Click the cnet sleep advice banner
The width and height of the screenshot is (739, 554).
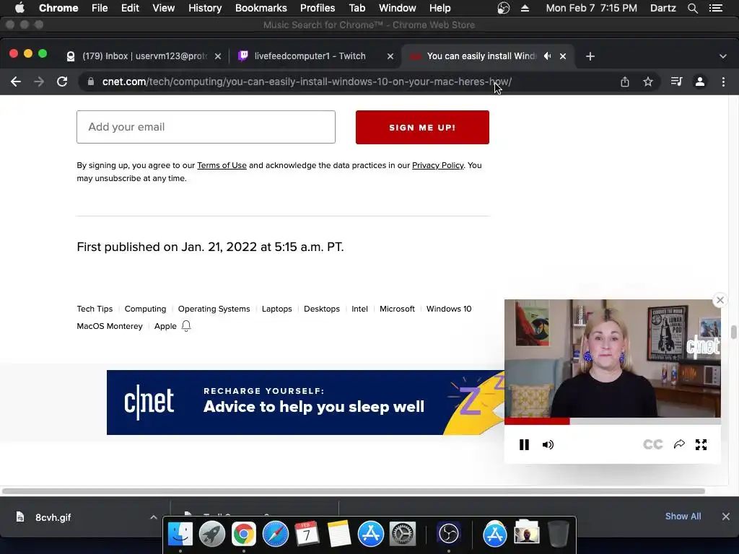coord(305,403)
